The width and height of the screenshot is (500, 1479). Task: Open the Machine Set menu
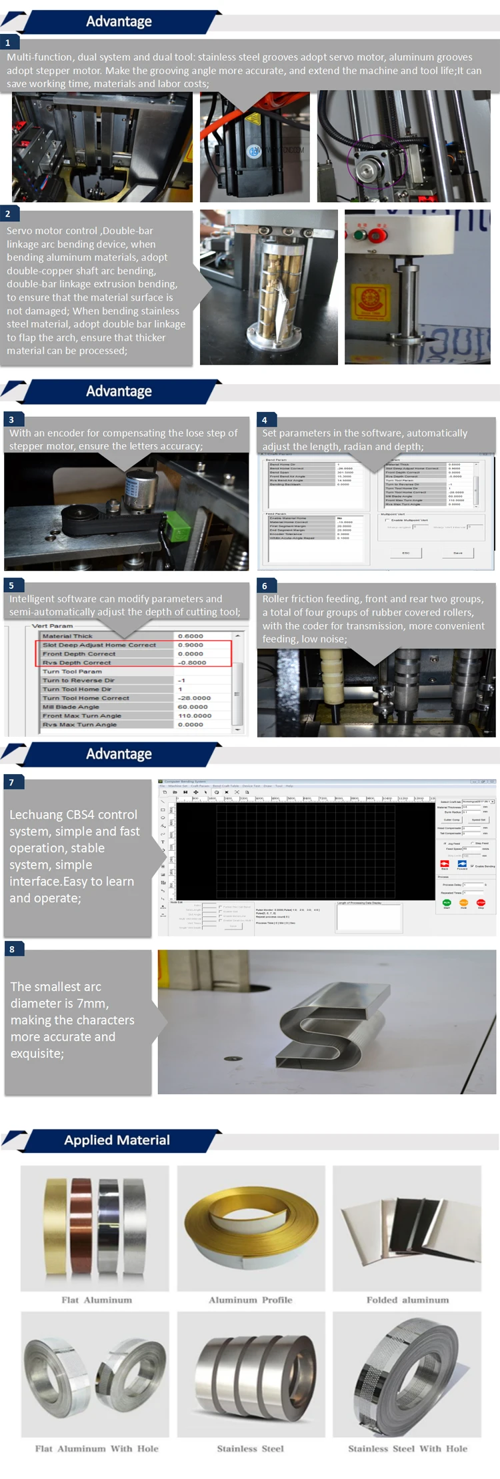pos(178,786)
